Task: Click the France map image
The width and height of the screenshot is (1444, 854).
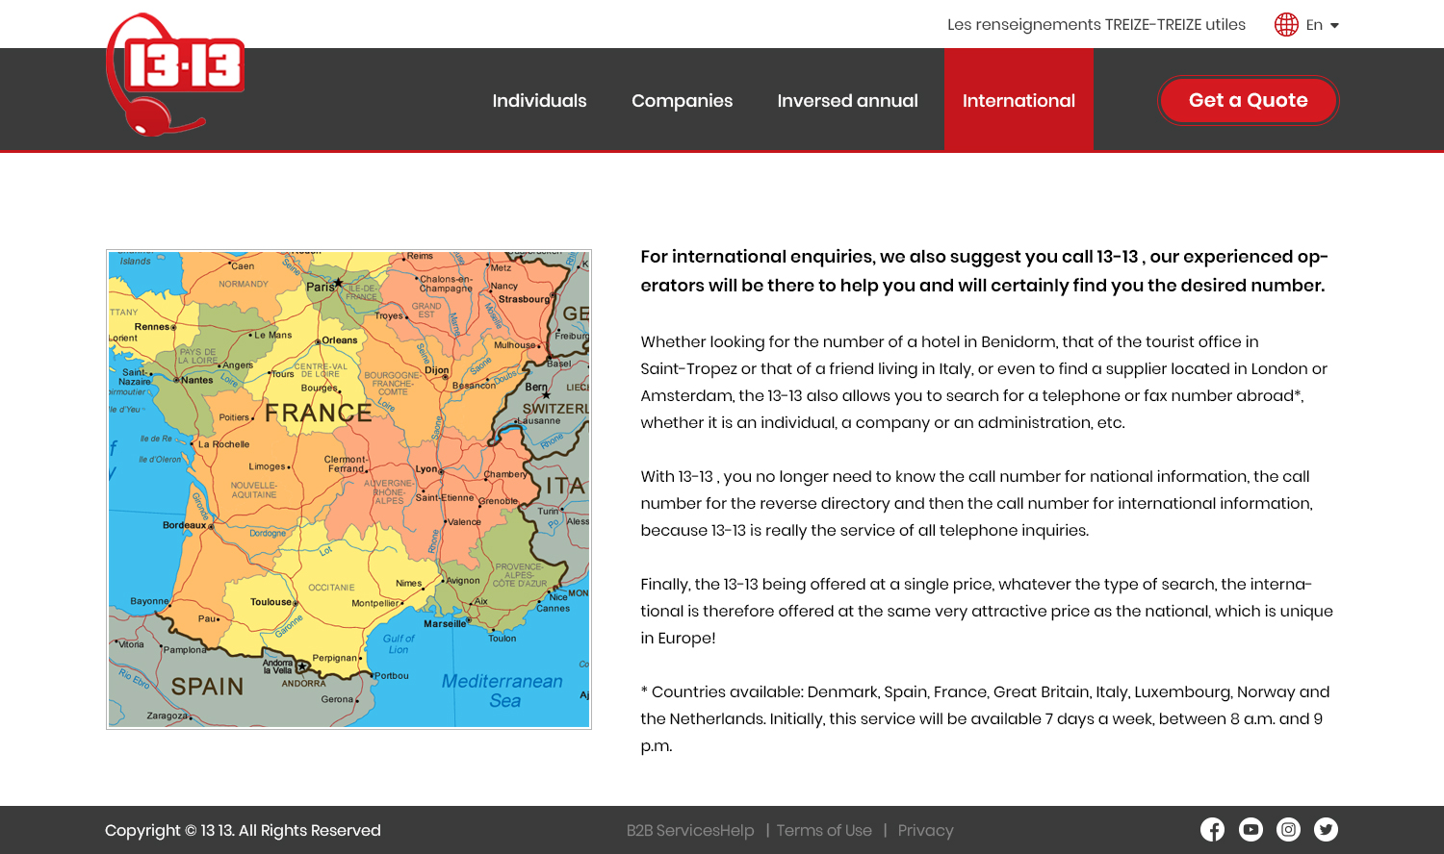Action: 348,490
